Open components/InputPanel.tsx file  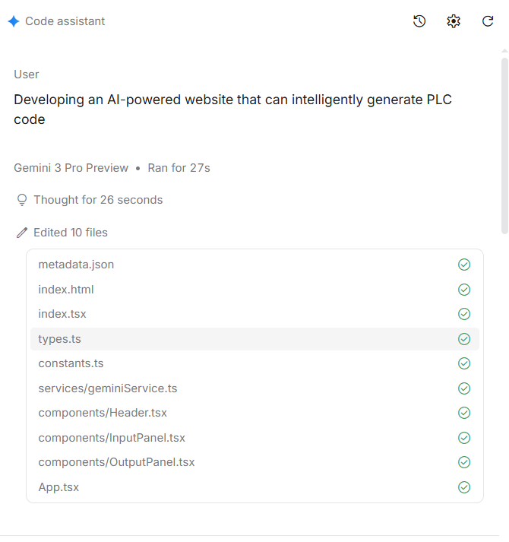pos(112,438)
